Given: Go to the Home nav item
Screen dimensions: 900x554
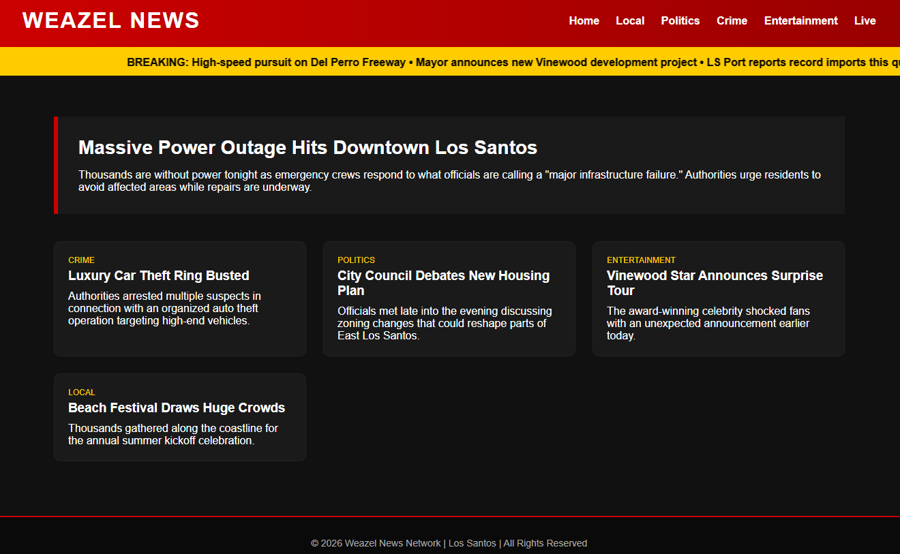Looking at the screenshot, I should [x=584, y=20].
